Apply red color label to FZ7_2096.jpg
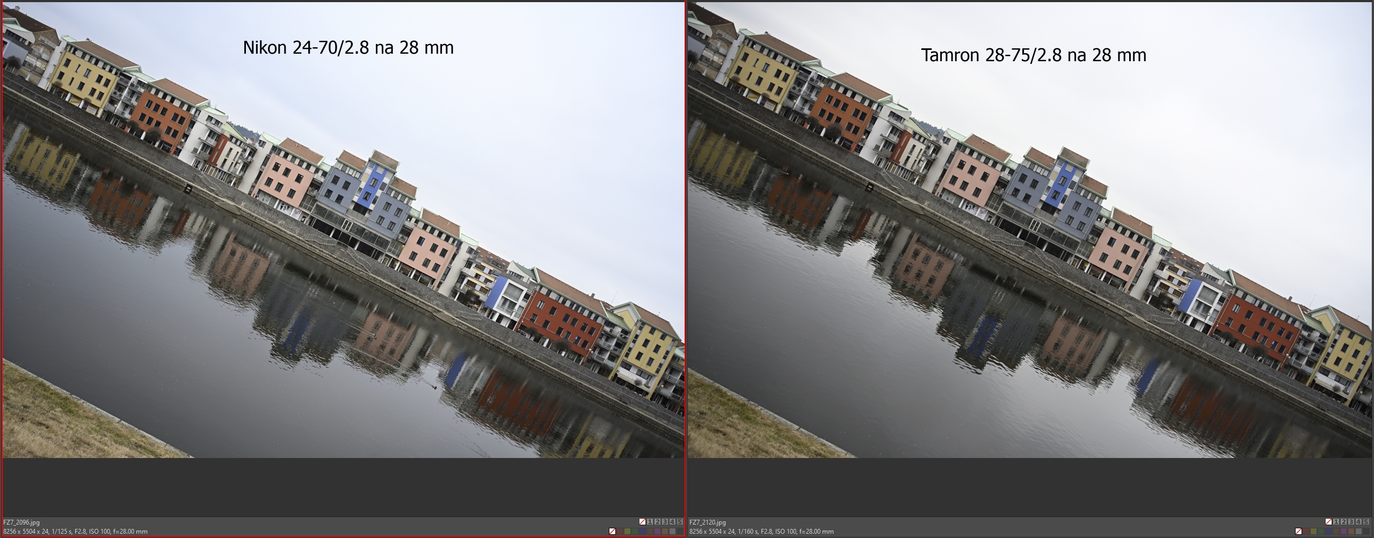The width and height of the screenshot is (1374, 538). coord(620,532)
